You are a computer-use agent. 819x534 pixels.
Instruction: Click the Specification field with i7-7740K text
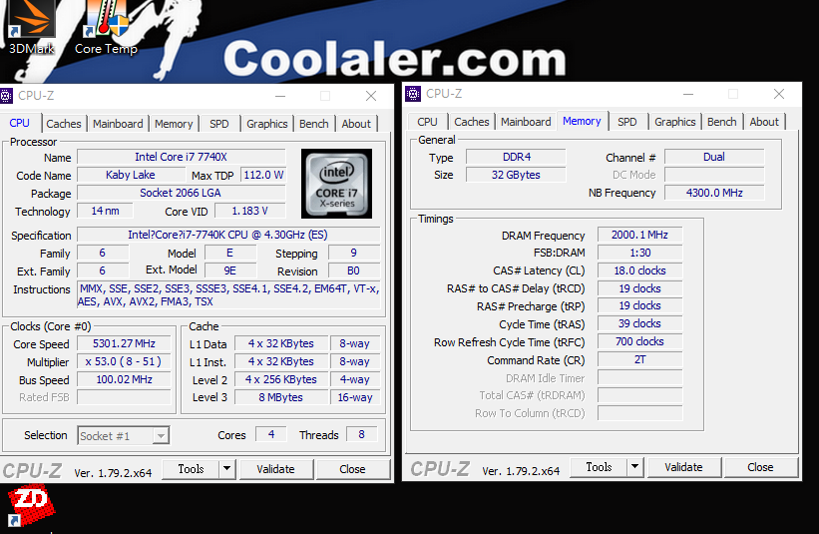click(228, 235)
